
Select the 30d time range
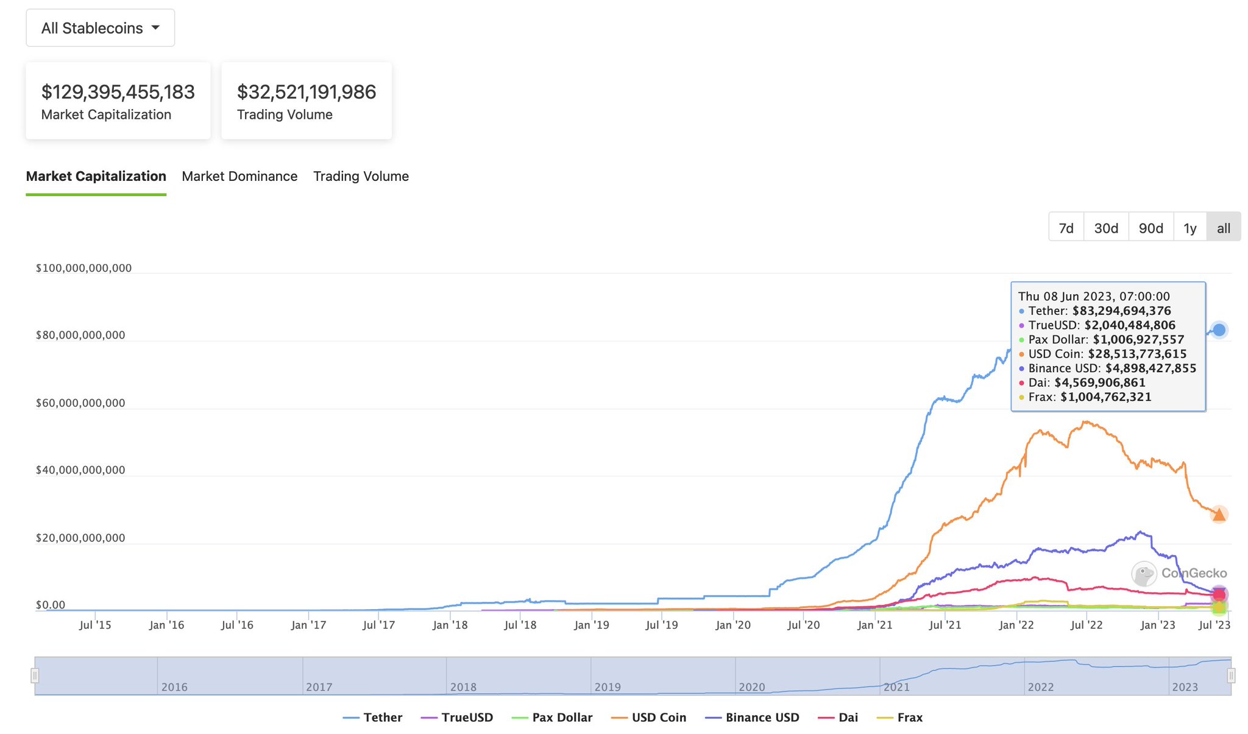coord(1106,228)
